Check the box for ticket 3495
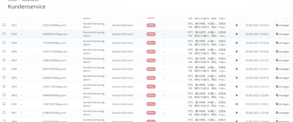Image resolution: width=293 pixels, height=122 pixels. pos(4,77)
